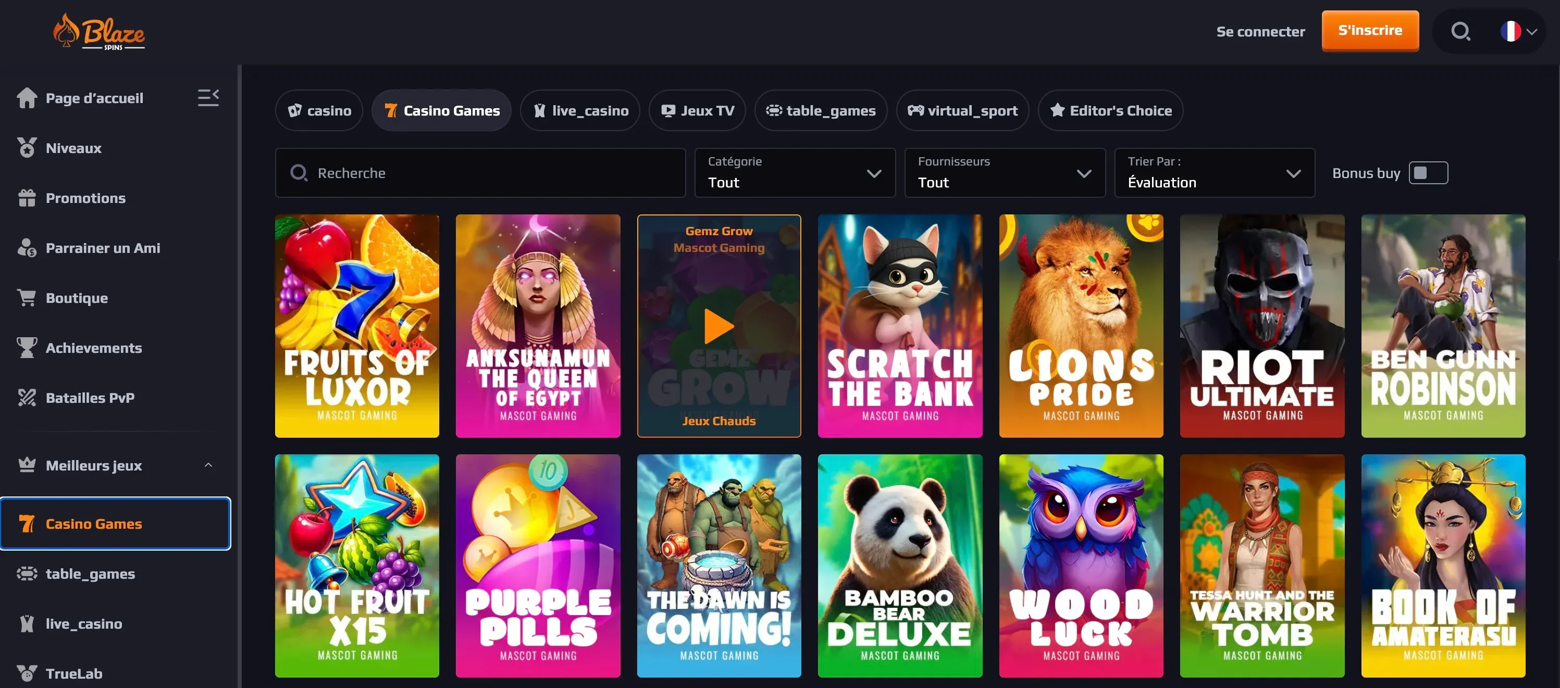Open Batailles PvP swords icon
1560x688 pixels.
click(27, 398)
